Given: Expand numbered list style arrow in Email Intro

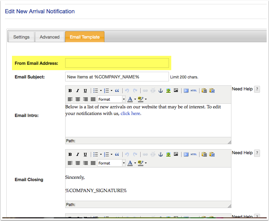Looking at the screenshot, I should (111, 90).
